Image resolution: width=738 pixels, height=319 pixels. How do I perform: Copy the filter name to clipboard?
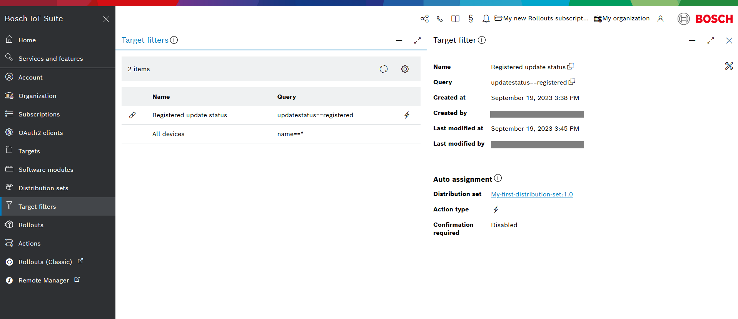[x=570, y=66]
